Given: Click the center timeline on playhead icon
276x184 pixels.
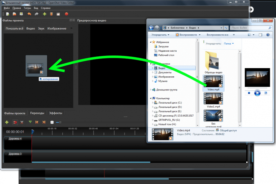Looking at the screenshot, I should click(52, 122).
